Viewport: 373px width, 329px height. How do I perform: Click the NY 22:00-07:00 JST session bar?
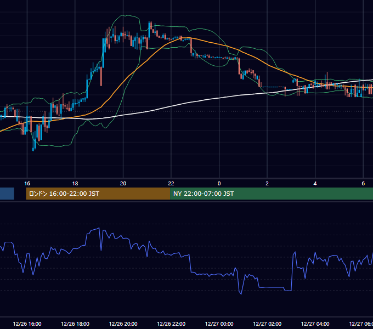pyautogui.click(x=272, y=194)
